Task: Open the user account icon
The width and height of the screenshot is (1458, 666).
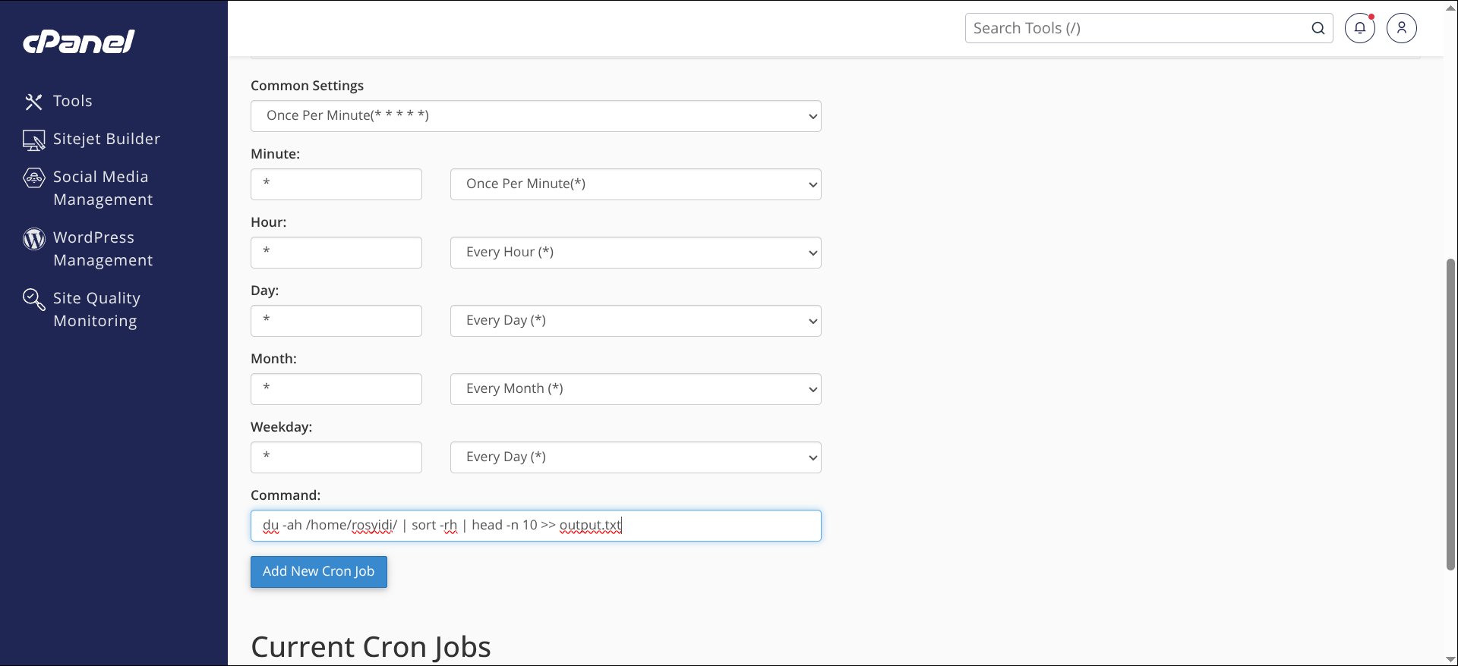Action: pyautogui.click(x=1401, y=28)
